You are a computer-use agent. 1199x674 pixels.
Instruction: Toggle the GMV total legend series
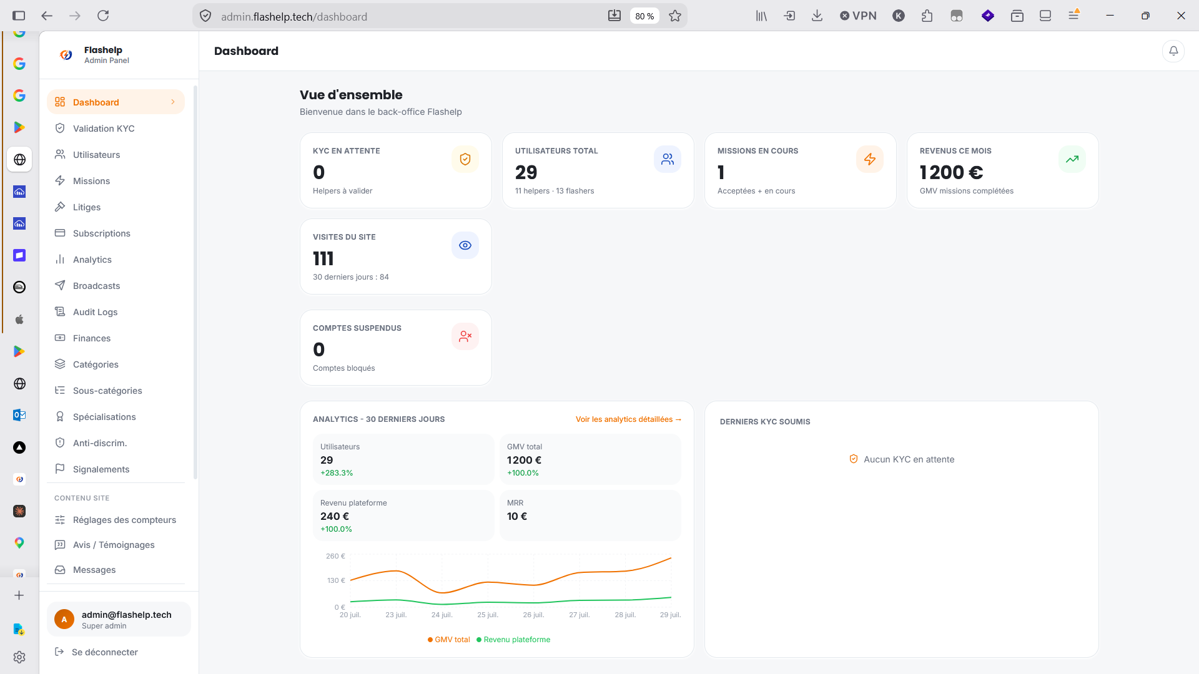(x=449, y=640)
